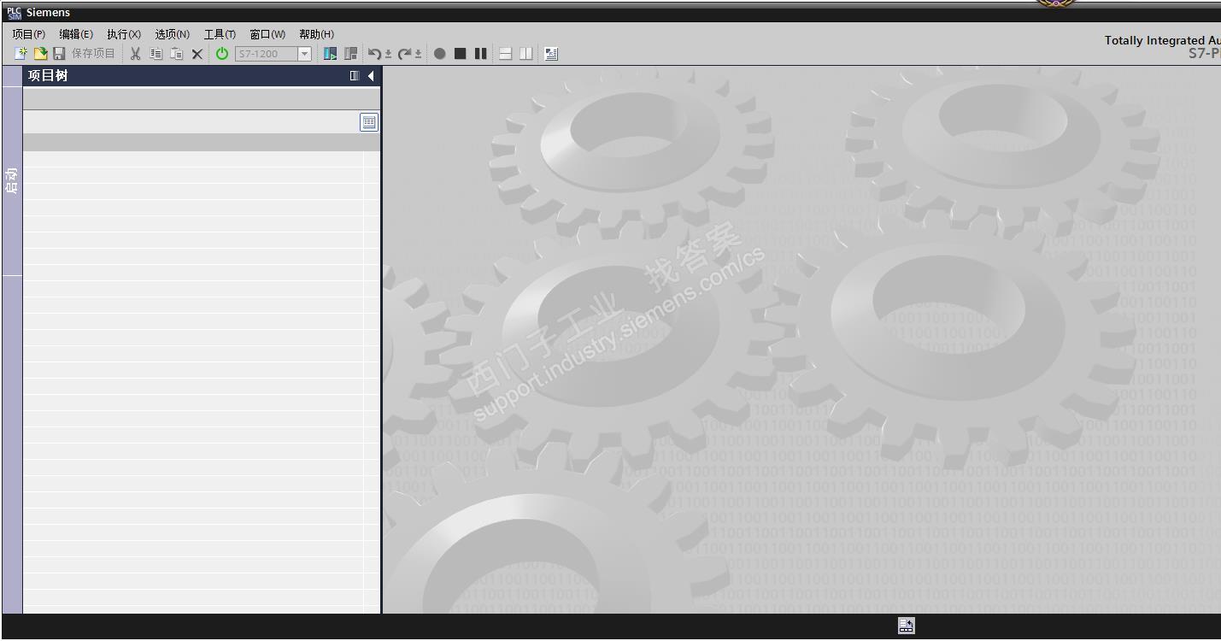
Task: Click the copy icon in the toolbar
Action: [x=156, y=54]
